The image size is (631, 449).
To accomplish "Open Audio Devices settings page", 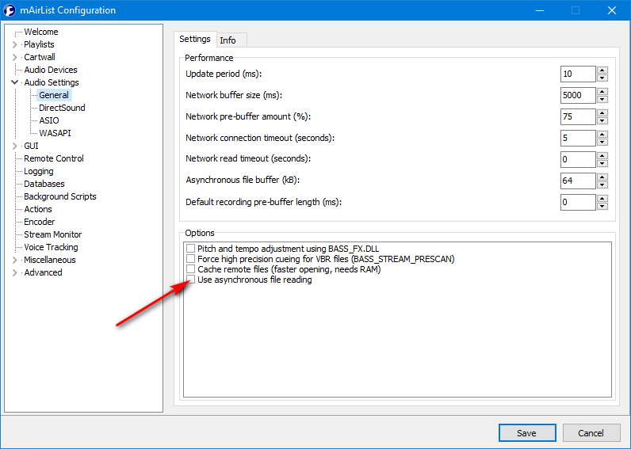I will click(51, 70).
